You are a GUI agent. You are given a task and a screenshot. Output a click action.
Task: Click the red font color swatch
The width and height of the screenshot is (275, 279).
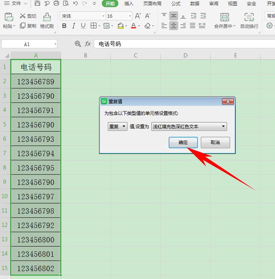pyautogui.click(x=133, y=26)
